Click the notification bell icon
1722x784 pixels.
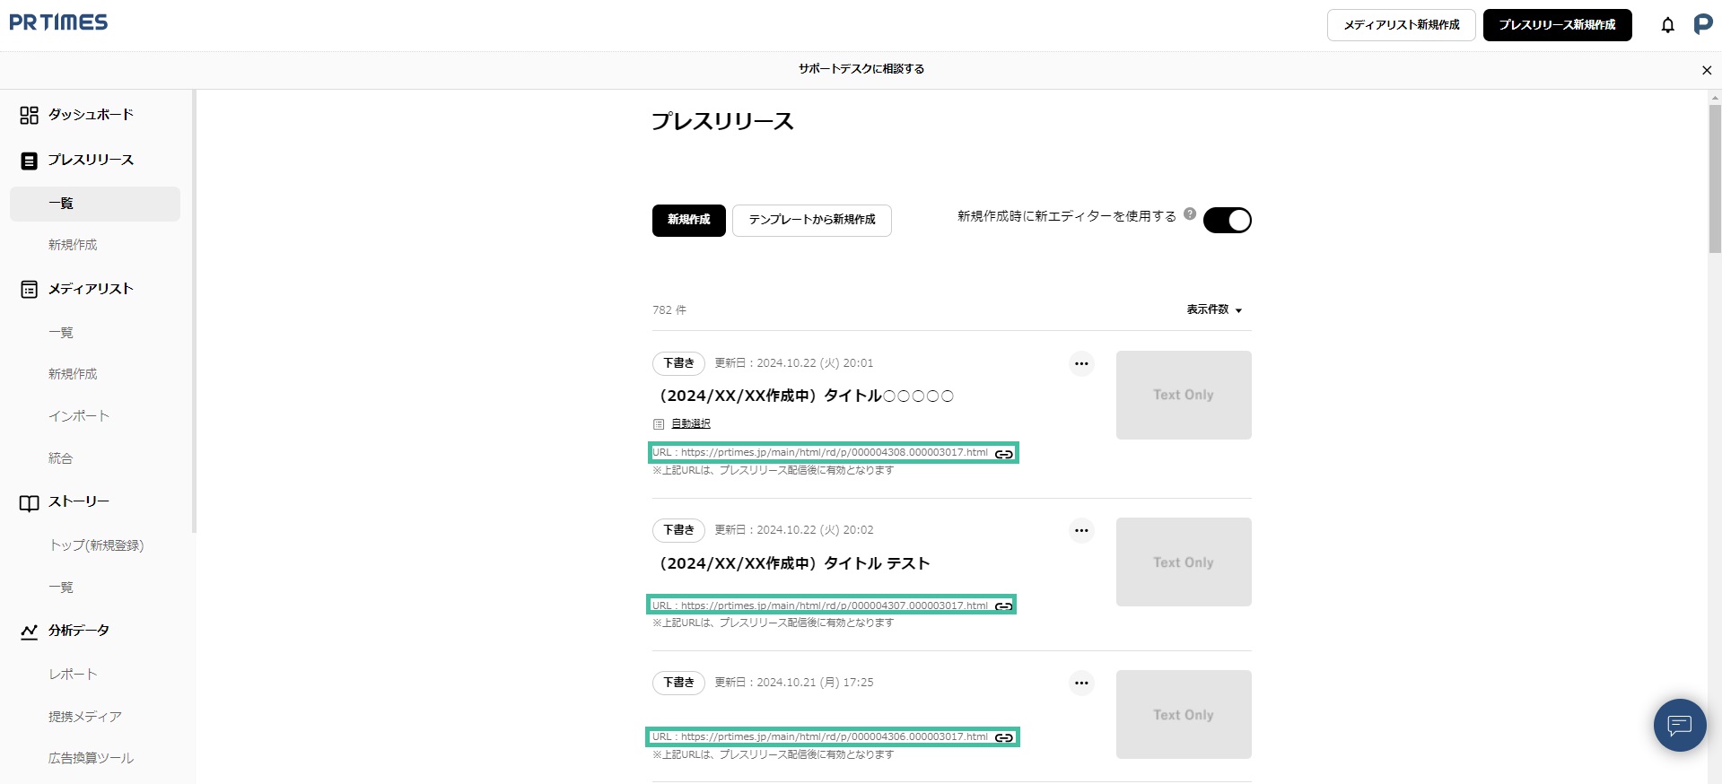[x=1667, y=25]
